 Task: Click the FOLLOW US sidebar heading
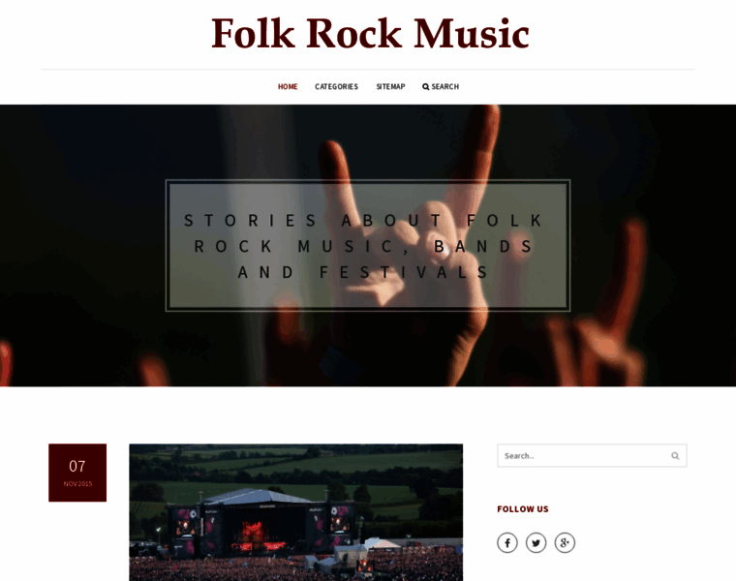[x=522, y=509]
